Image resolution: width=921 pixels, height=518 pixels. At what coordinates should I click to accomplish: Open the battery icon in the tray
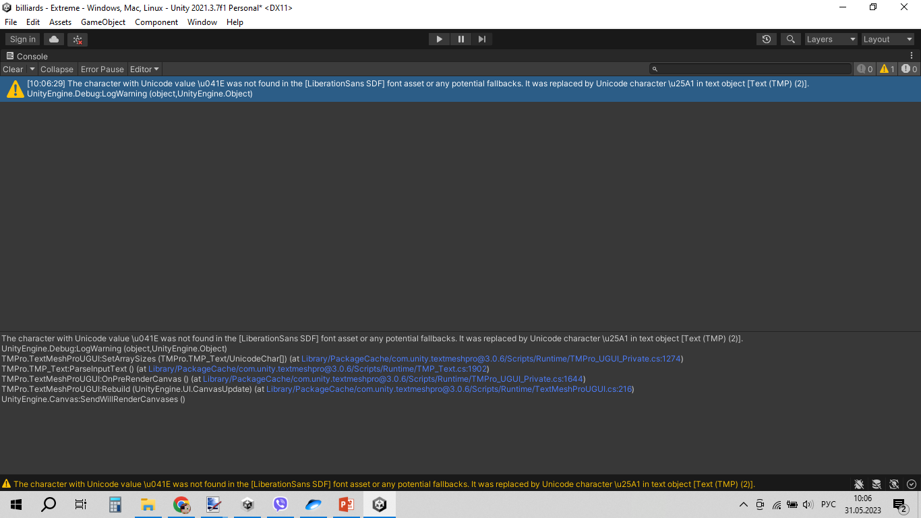(x=792, y=505)
